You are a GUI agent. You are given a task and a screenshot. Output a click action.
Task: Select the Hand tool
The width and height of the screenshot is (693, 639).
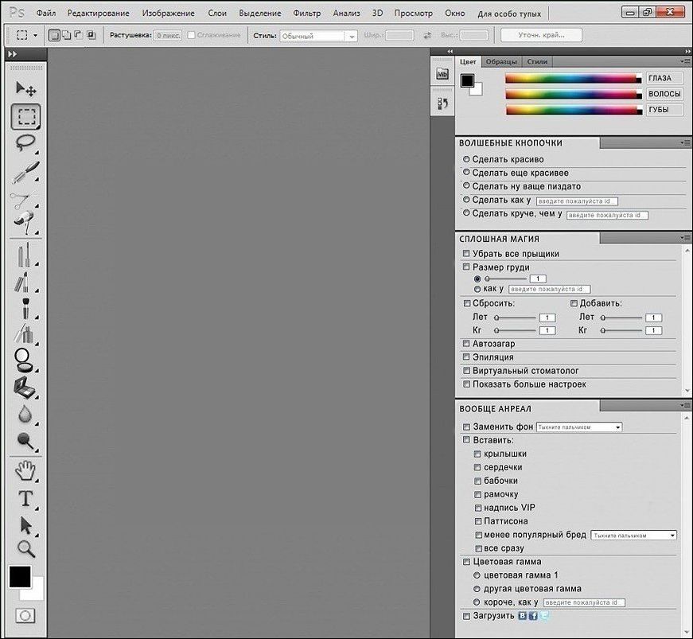pyautogui.click(x=25, y=470)
